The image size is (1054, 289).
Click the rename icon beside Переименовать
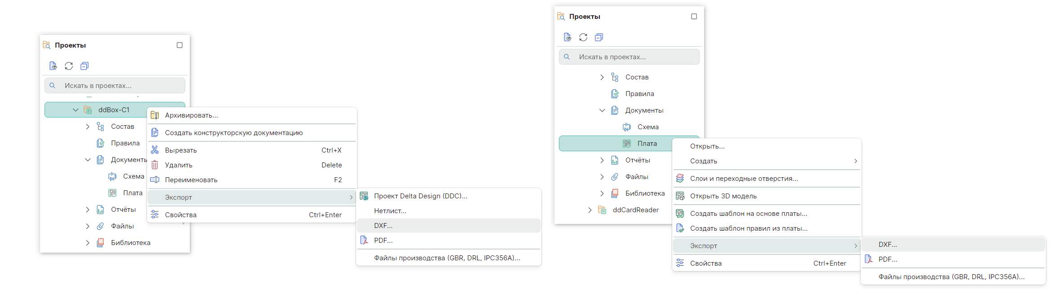click(155, 180)
